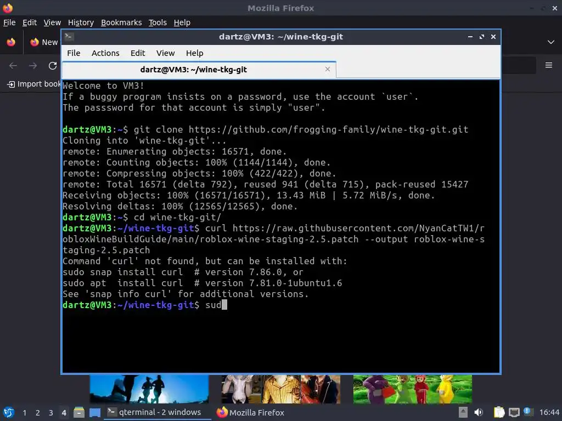
Task: Open Firefox Help menu
Action: (182, 22)
